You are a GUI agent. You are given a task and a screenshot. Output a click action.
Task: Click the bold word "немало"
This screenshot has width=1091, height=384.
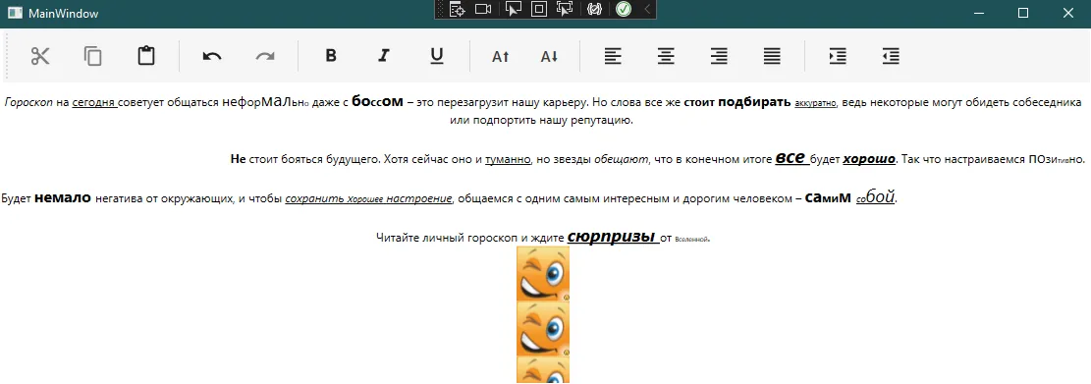[x=63, y=197]
